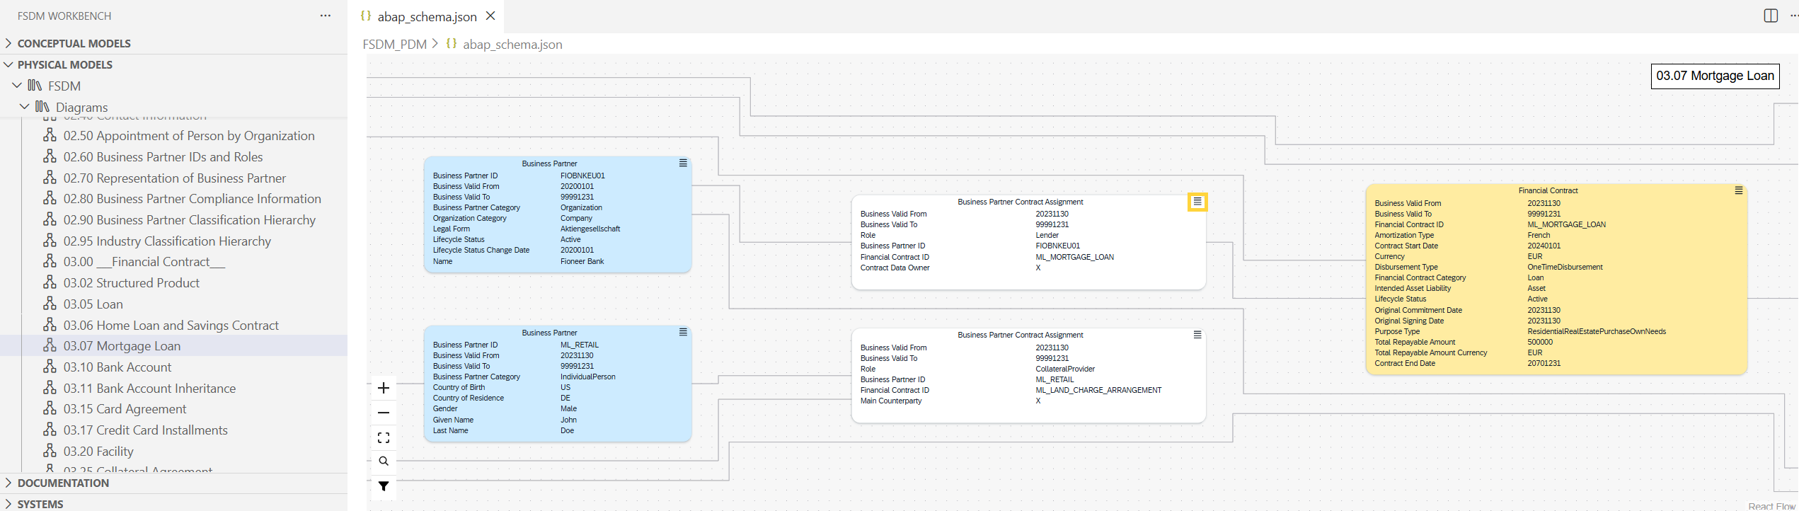Viewport: 1799px width, 511px height.
Task: Click abap_schema.json in the breadcrumb
Action: coord(513,44)
